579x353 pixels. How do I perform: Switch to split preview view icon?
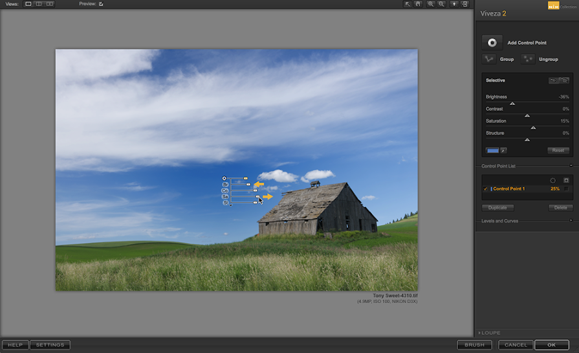39,4
